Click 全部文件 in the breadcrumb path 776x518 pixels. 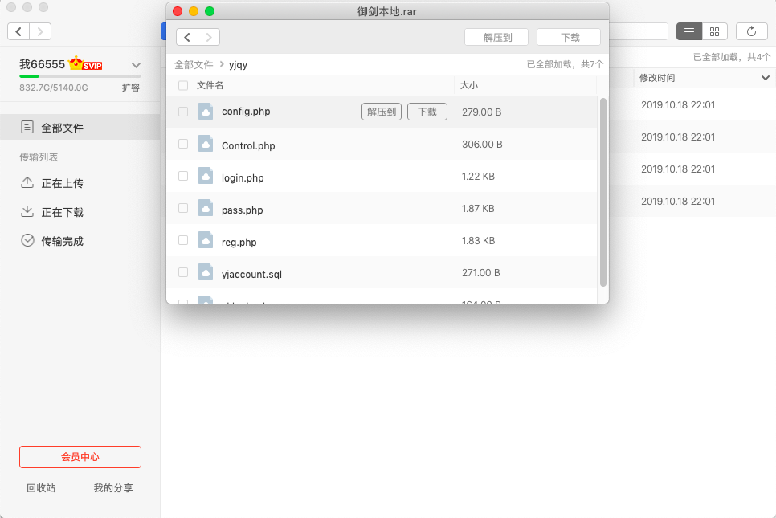(194, 64)
